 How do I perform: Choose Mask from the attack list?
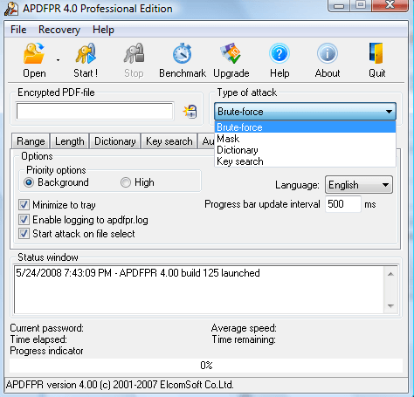(x=305, y=139)
